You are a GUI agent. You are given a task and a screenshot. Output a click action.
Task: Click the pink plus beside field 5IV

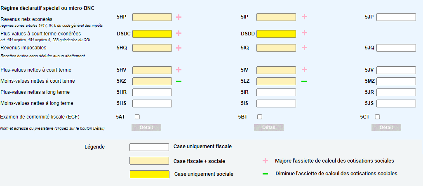tap(304, 70)
